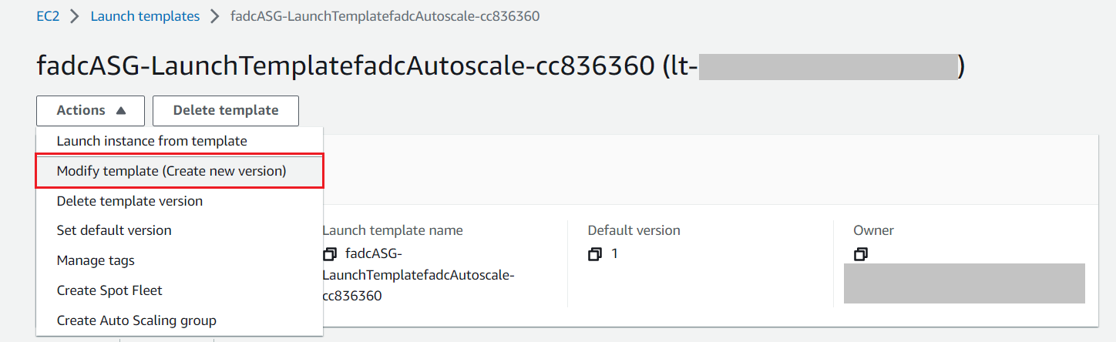This screenshot has height=342, width=1116.
Task: Copy the default version number
Action: tap(594, 253)
